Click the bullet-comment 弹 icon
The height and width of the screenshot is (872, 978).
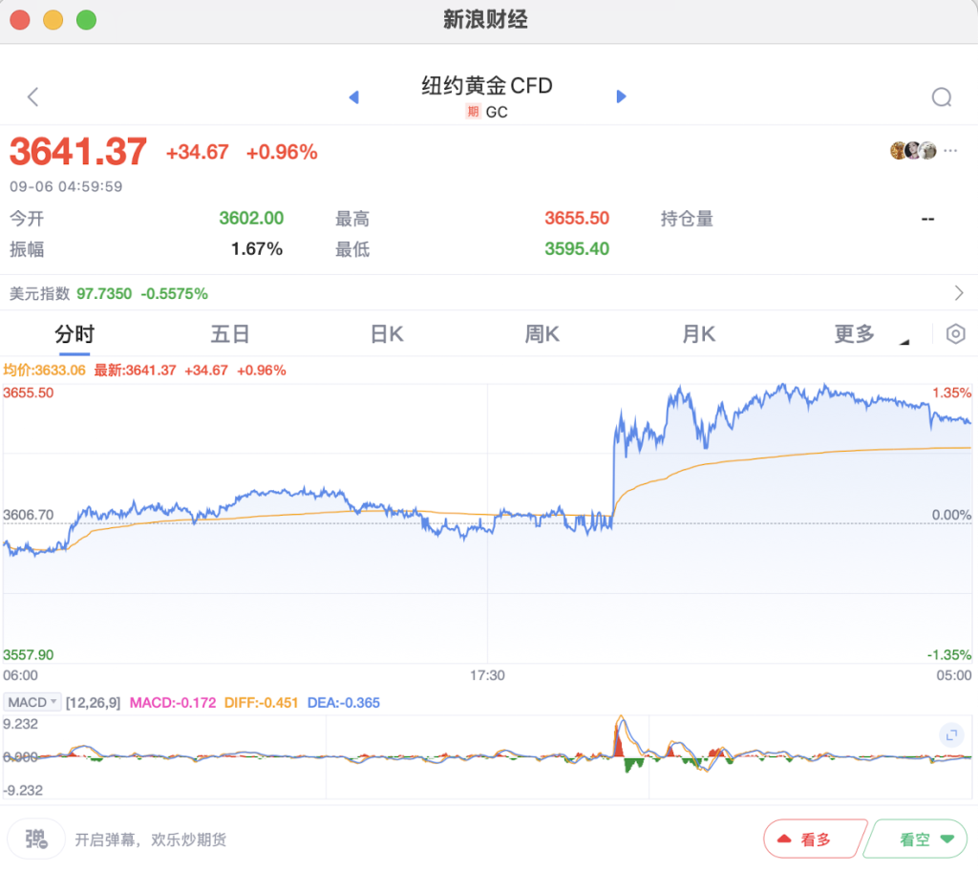[36, 839]
